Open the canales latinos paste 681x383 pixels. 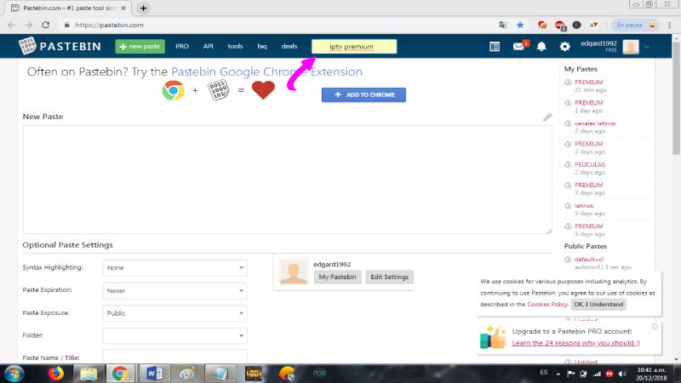(x=595, y=123)
